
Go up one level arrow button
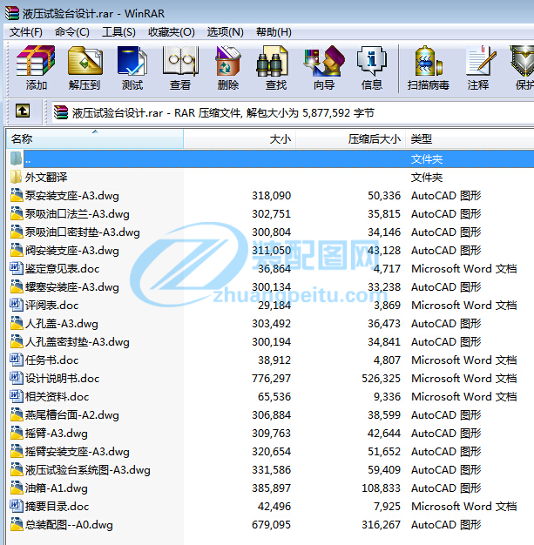(23, 111)
